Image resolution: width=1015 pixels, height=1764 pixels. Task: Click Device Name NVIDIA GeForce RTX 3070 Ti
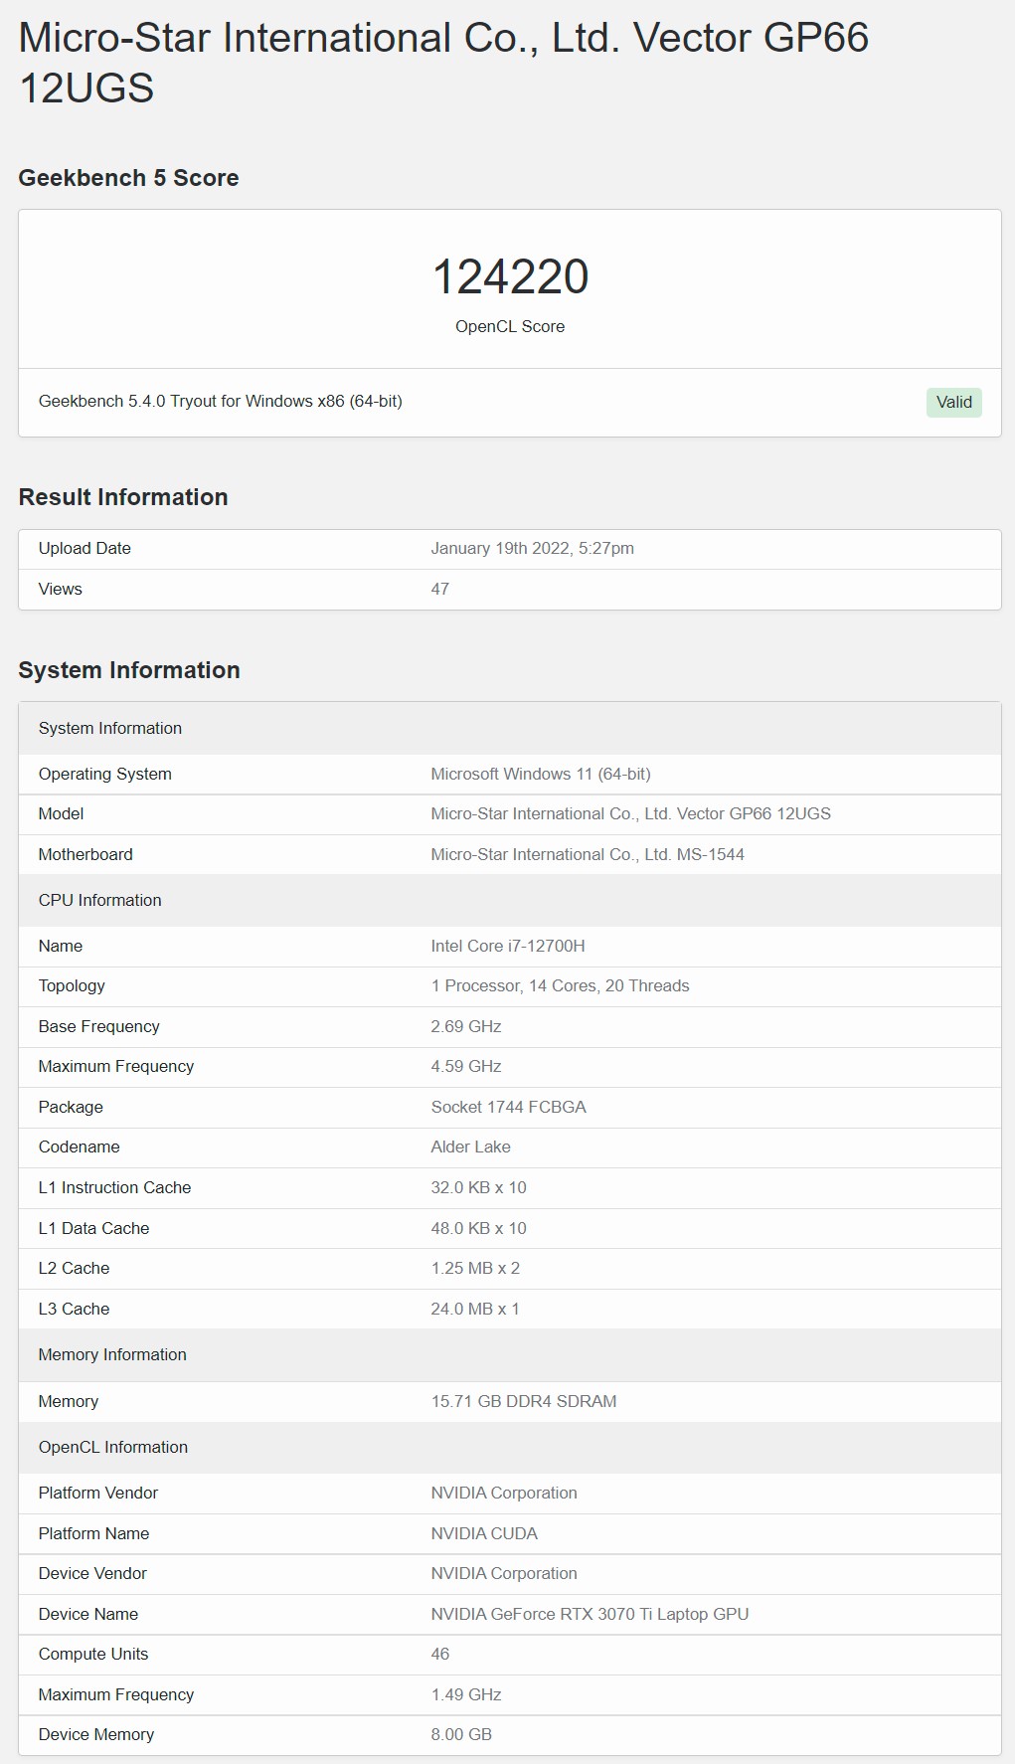[590, 1614]
